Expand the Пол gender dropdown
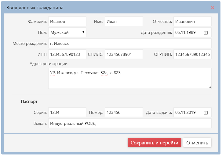 [x=67, y=32]
